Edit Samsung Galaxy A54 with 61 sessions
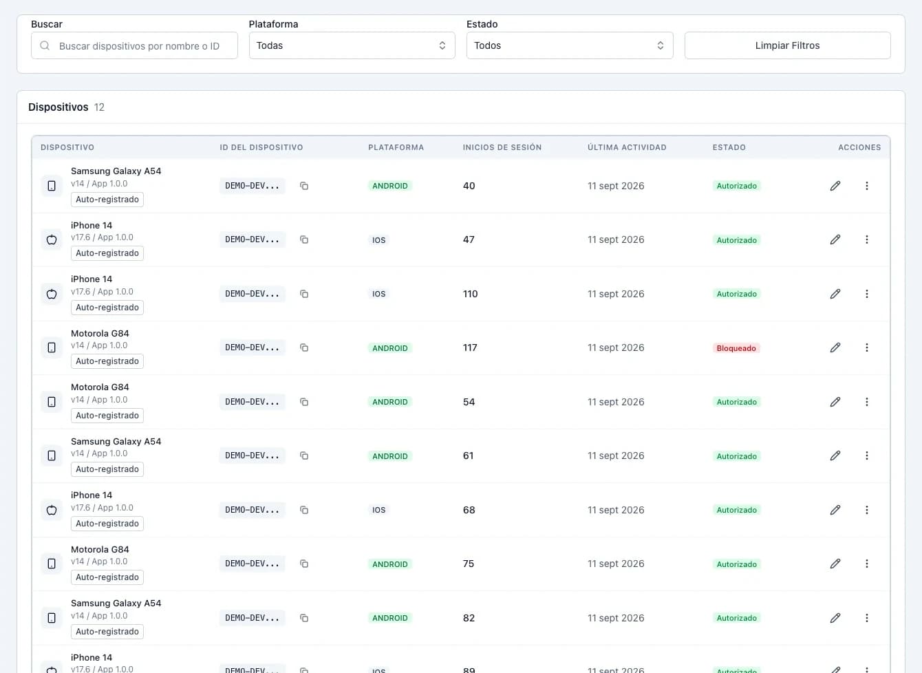The image size is (922, 673). (835, 456)
